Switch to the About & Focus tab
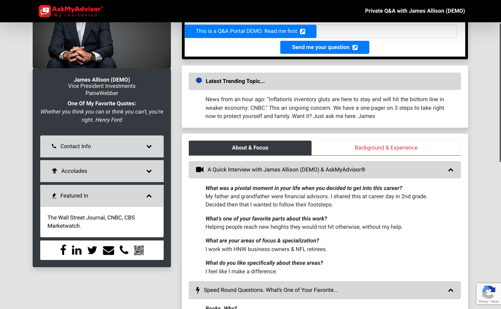This screenshot has height=309, width=501. tap(250, 148)
